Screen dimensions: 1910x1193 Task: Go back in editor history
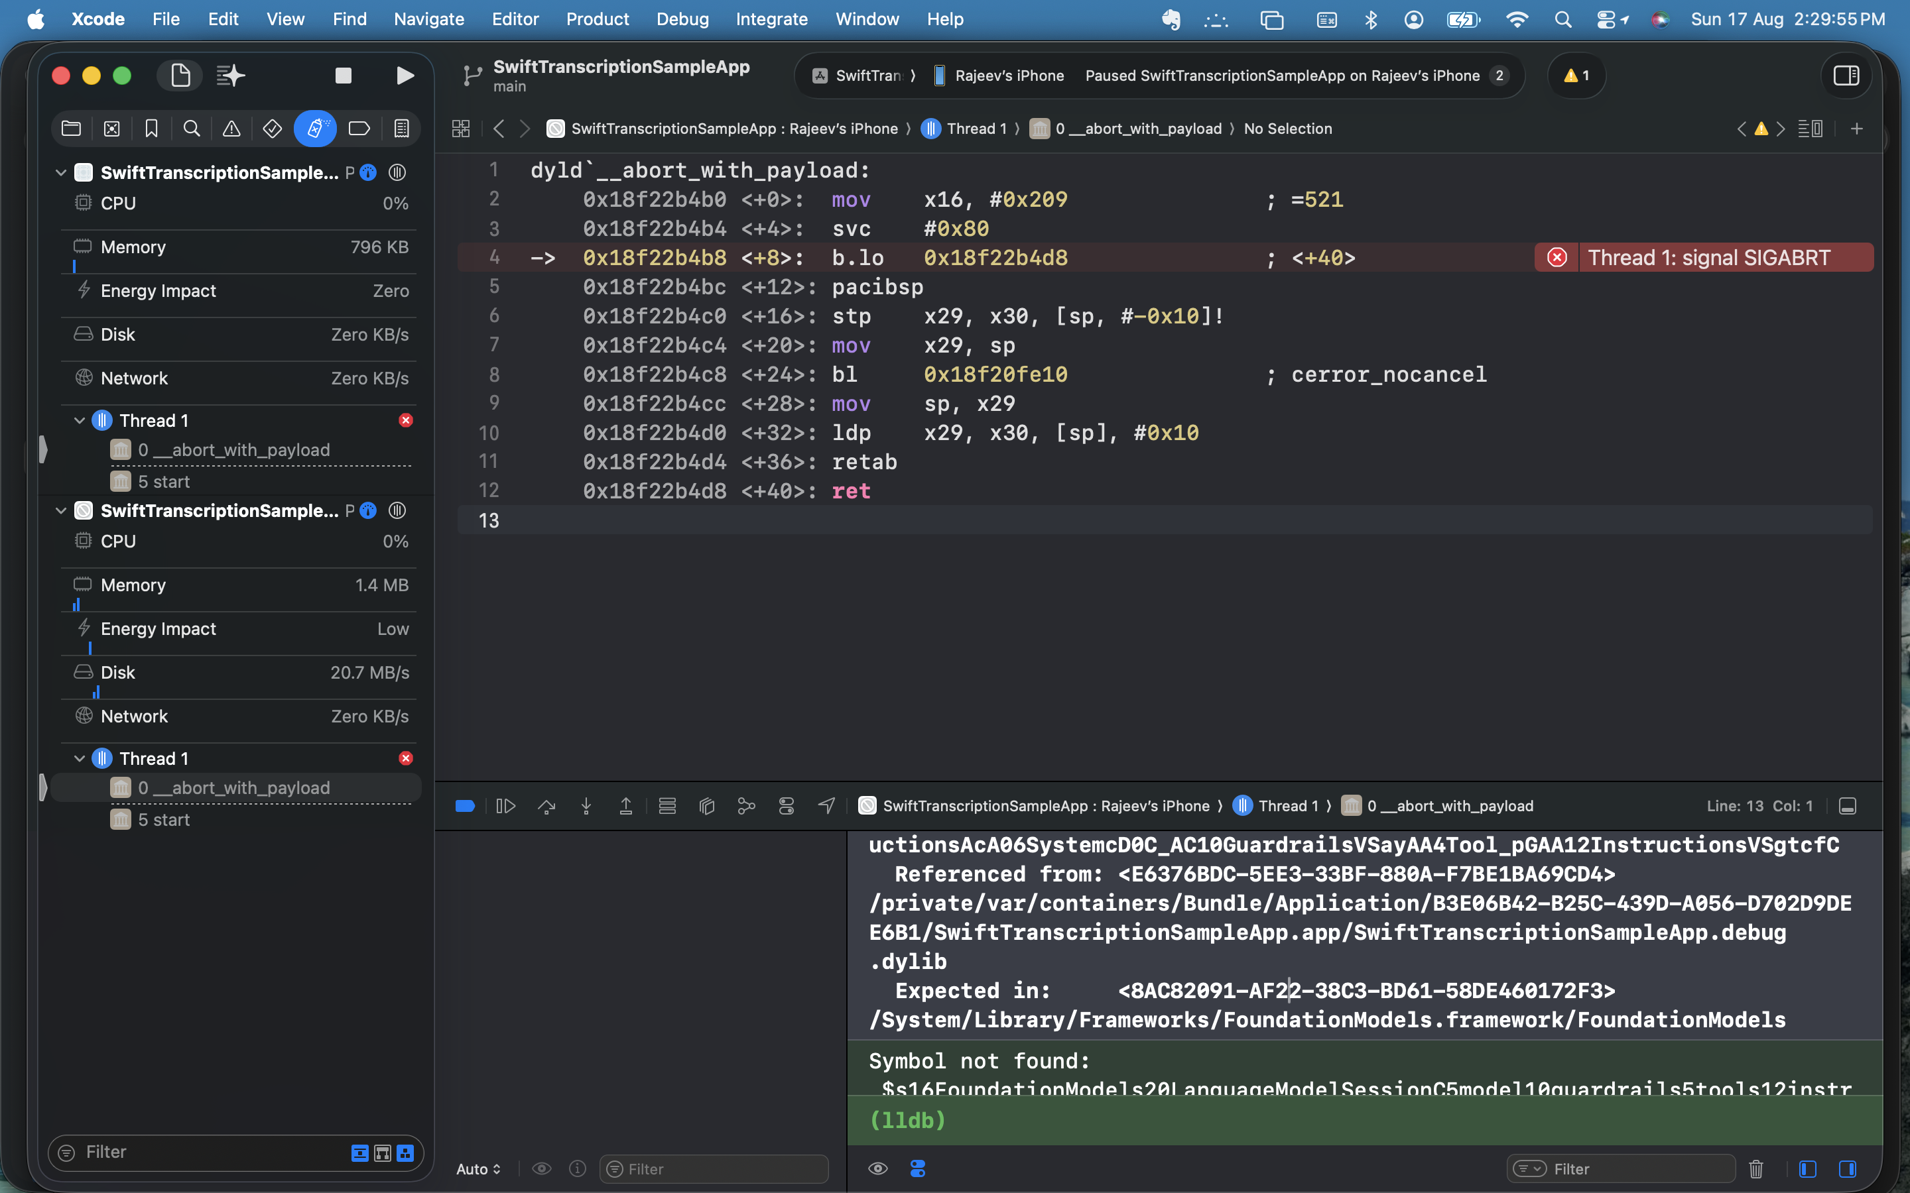coord(499,129)
